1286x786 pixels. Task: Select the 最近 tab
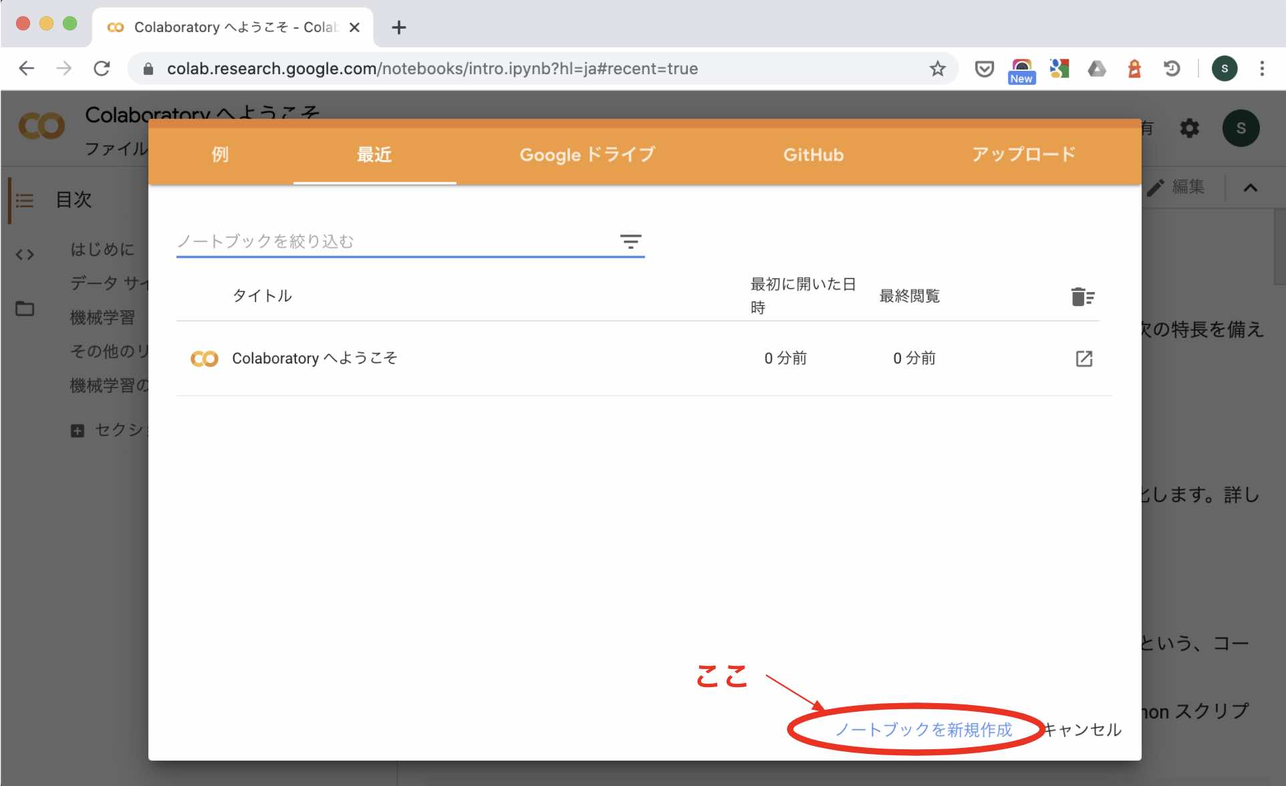374,154
